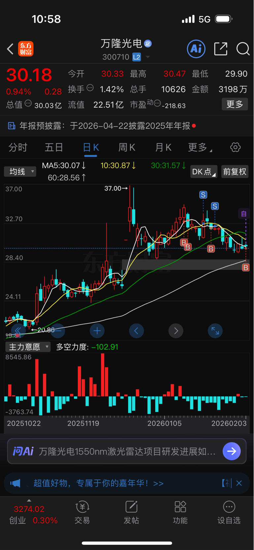Tap the 3274.02 index value
The height and width of the screenshot is (550, 254).
[x=29, y=509]
